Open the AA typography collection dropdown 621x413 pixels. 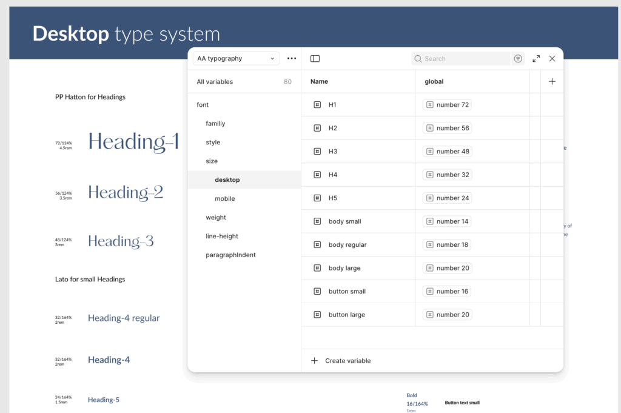pos(236,59)
